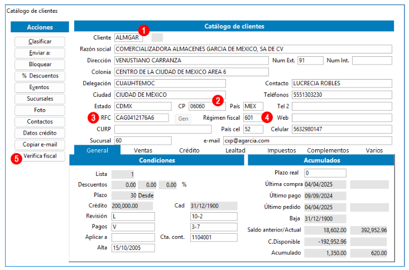Open Datos crédito

(x=40, y=133)
